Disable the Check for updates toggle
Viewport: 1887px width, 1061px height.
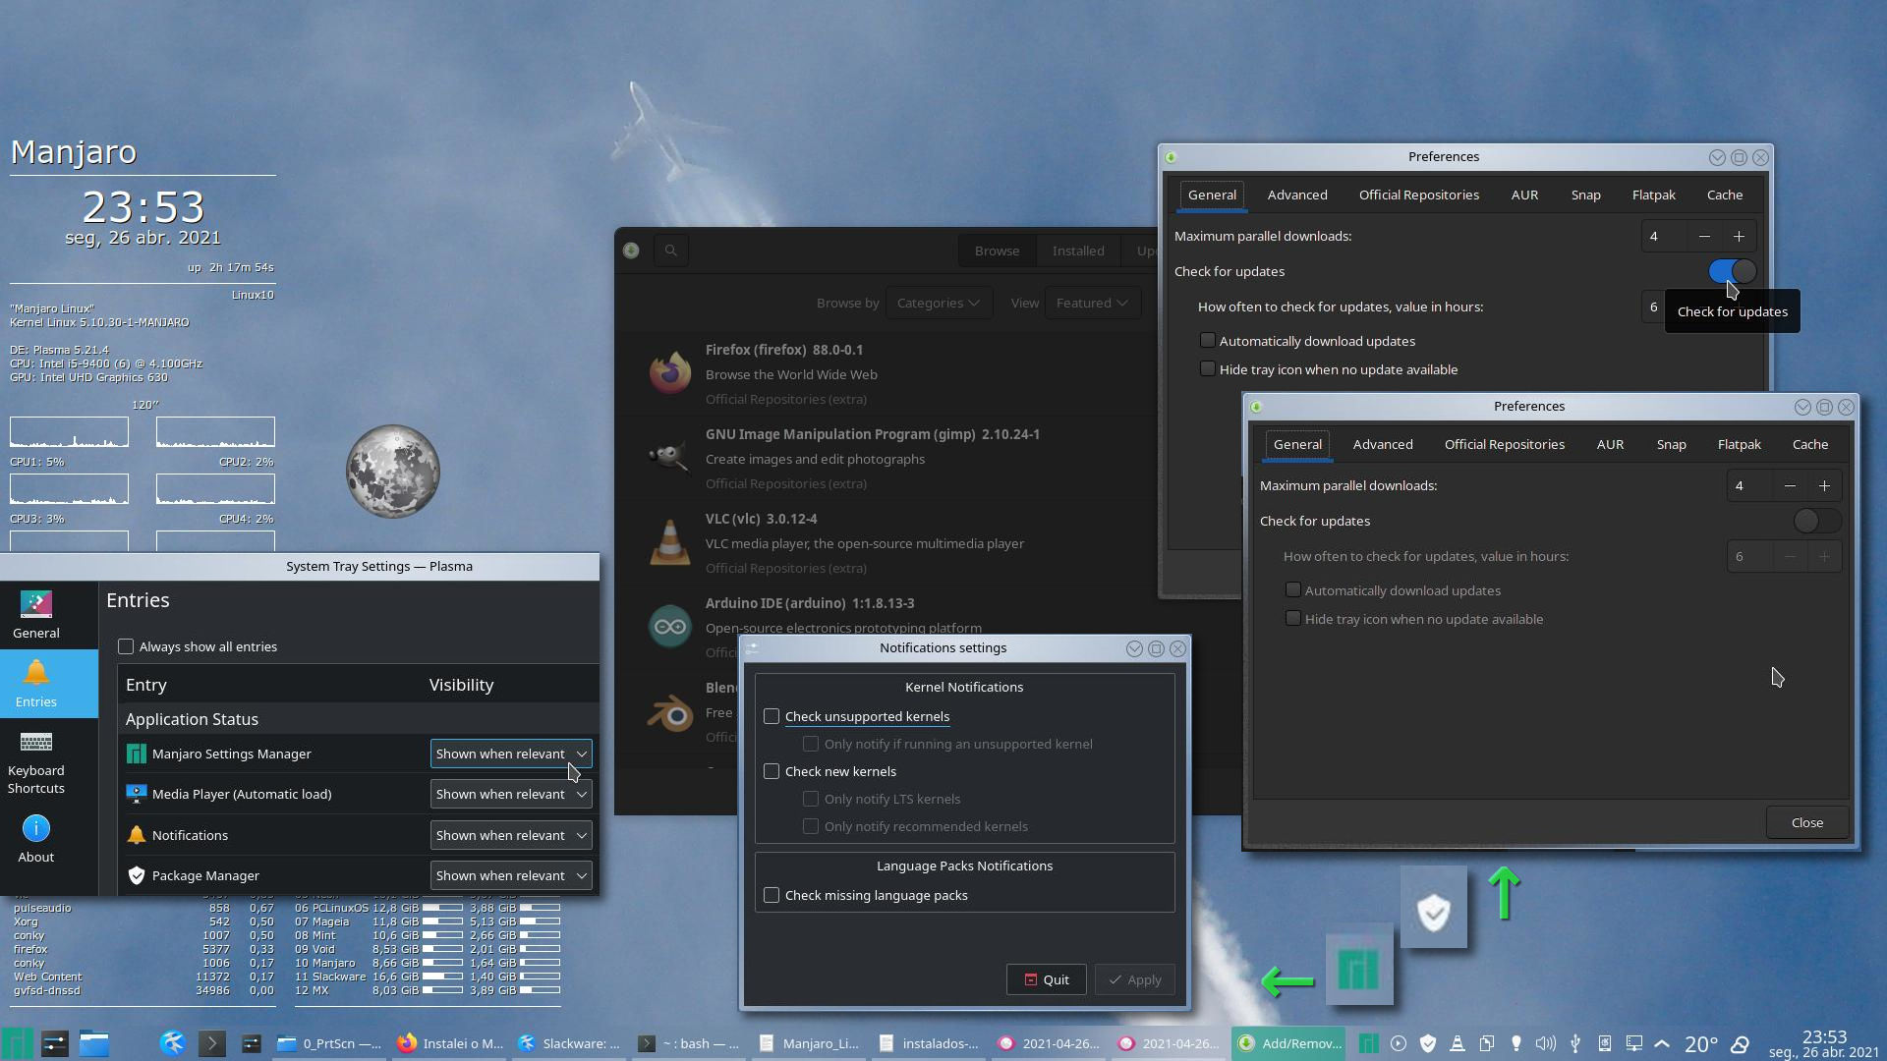1730,271
